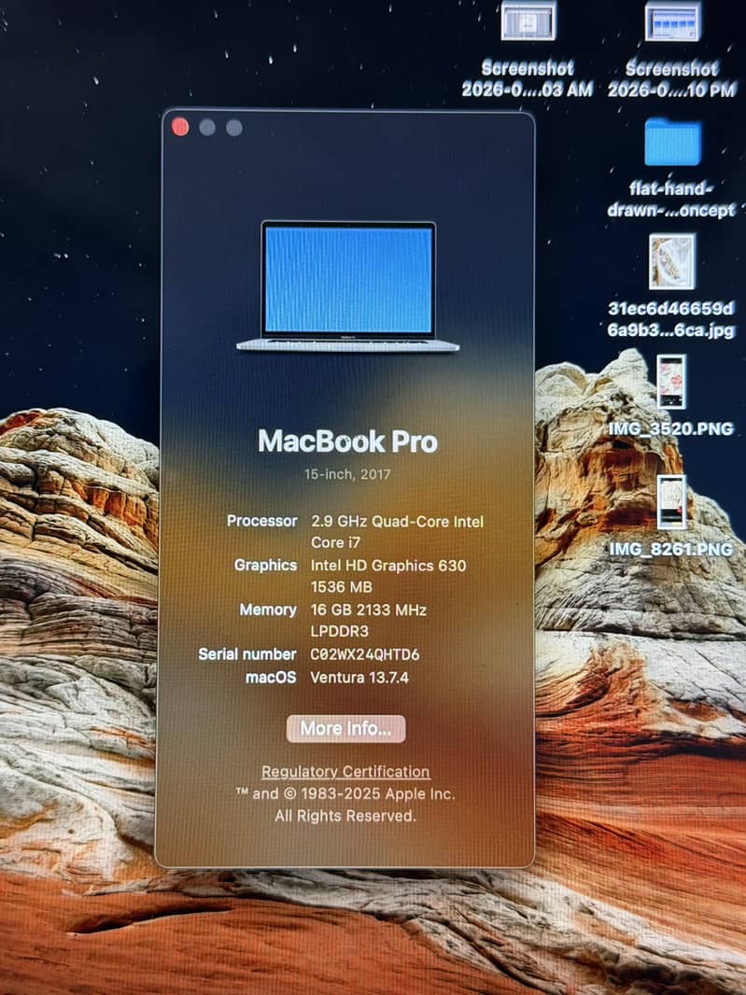
Task: Select the Screenshot 2026-0...03 AM desktop file icon
Action: pyautogui.click(x=528, y=21)
